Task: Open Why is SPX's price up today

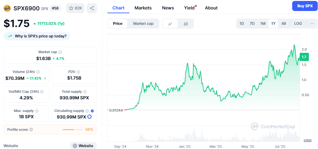Action: tap(37, 36)
